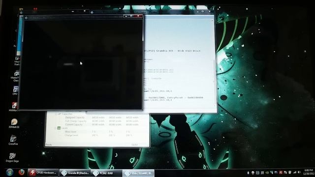Open the CPU-Z desktop icon
Viewport: 315px width, 177px height.
(x=16, y=90)
